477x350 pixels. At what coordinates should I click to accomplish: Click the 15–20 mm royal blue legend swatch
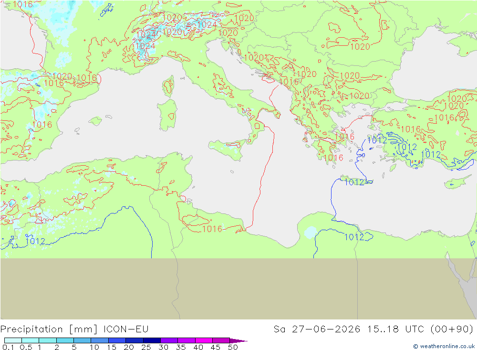tap(117, 340)
